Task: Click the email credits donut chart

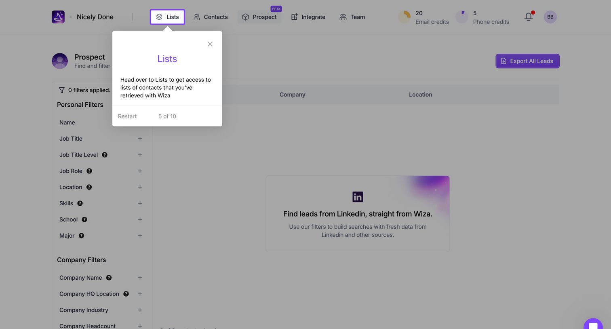Action: pyautogui.click(x=405, y=17)
